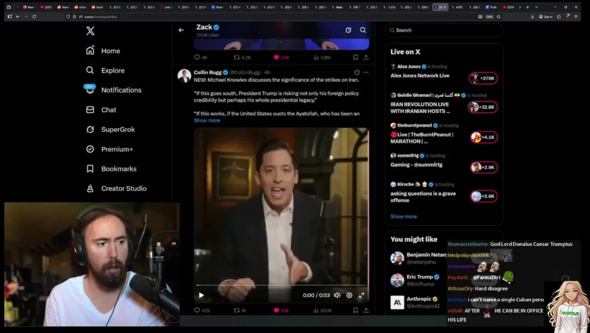
Task: Reload the page in browser toolbar
Action: click(34, 16)
